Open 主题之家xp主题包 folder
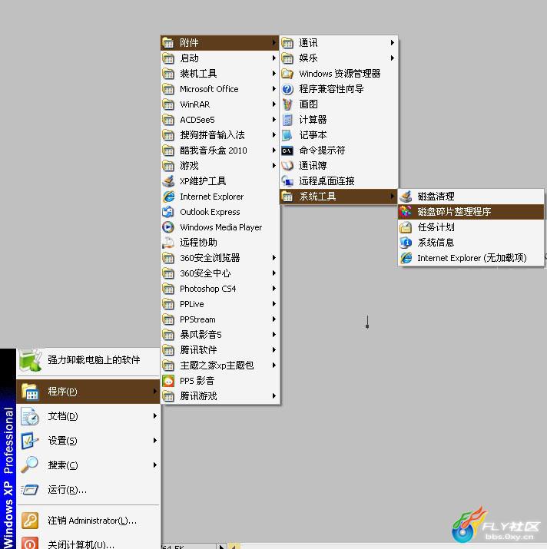 coord(220,365)
